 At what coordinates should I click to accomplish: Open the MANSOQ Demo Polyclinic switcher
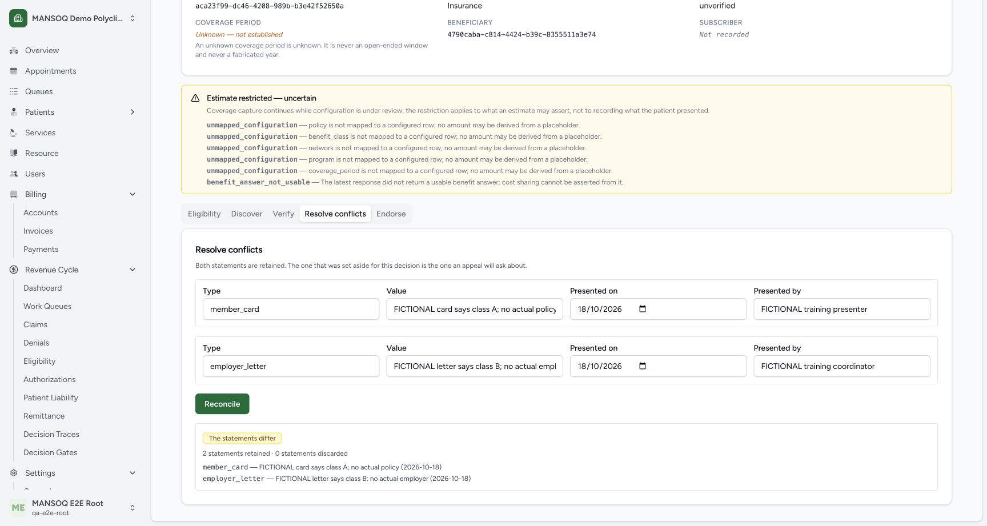(x=73, y=18)
